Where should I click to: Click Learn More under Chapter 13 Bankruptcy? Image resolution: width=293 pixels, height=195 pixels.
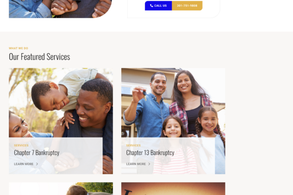click(x=136, y=164)
